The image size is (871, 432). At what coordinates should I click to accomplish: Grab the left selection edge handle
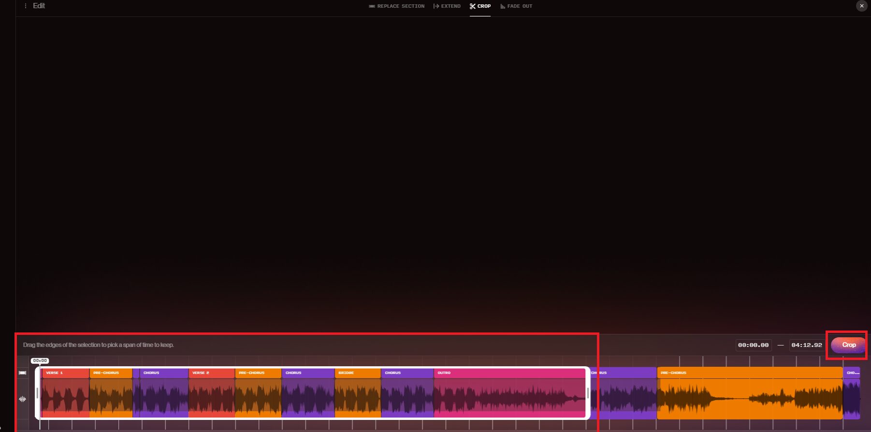(x=37, y=393)
